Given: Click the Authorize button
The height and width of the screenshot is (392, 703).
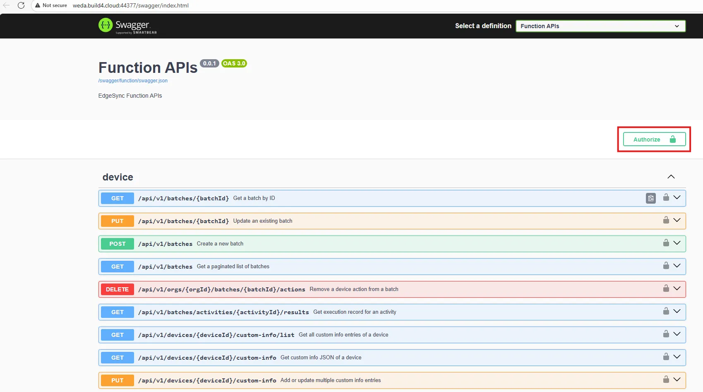Looking at the screenshot, I should [x=654, y=139].
